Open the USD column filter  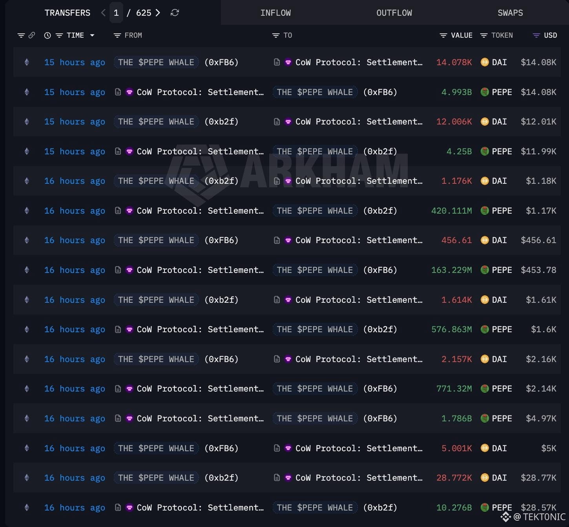536,35
